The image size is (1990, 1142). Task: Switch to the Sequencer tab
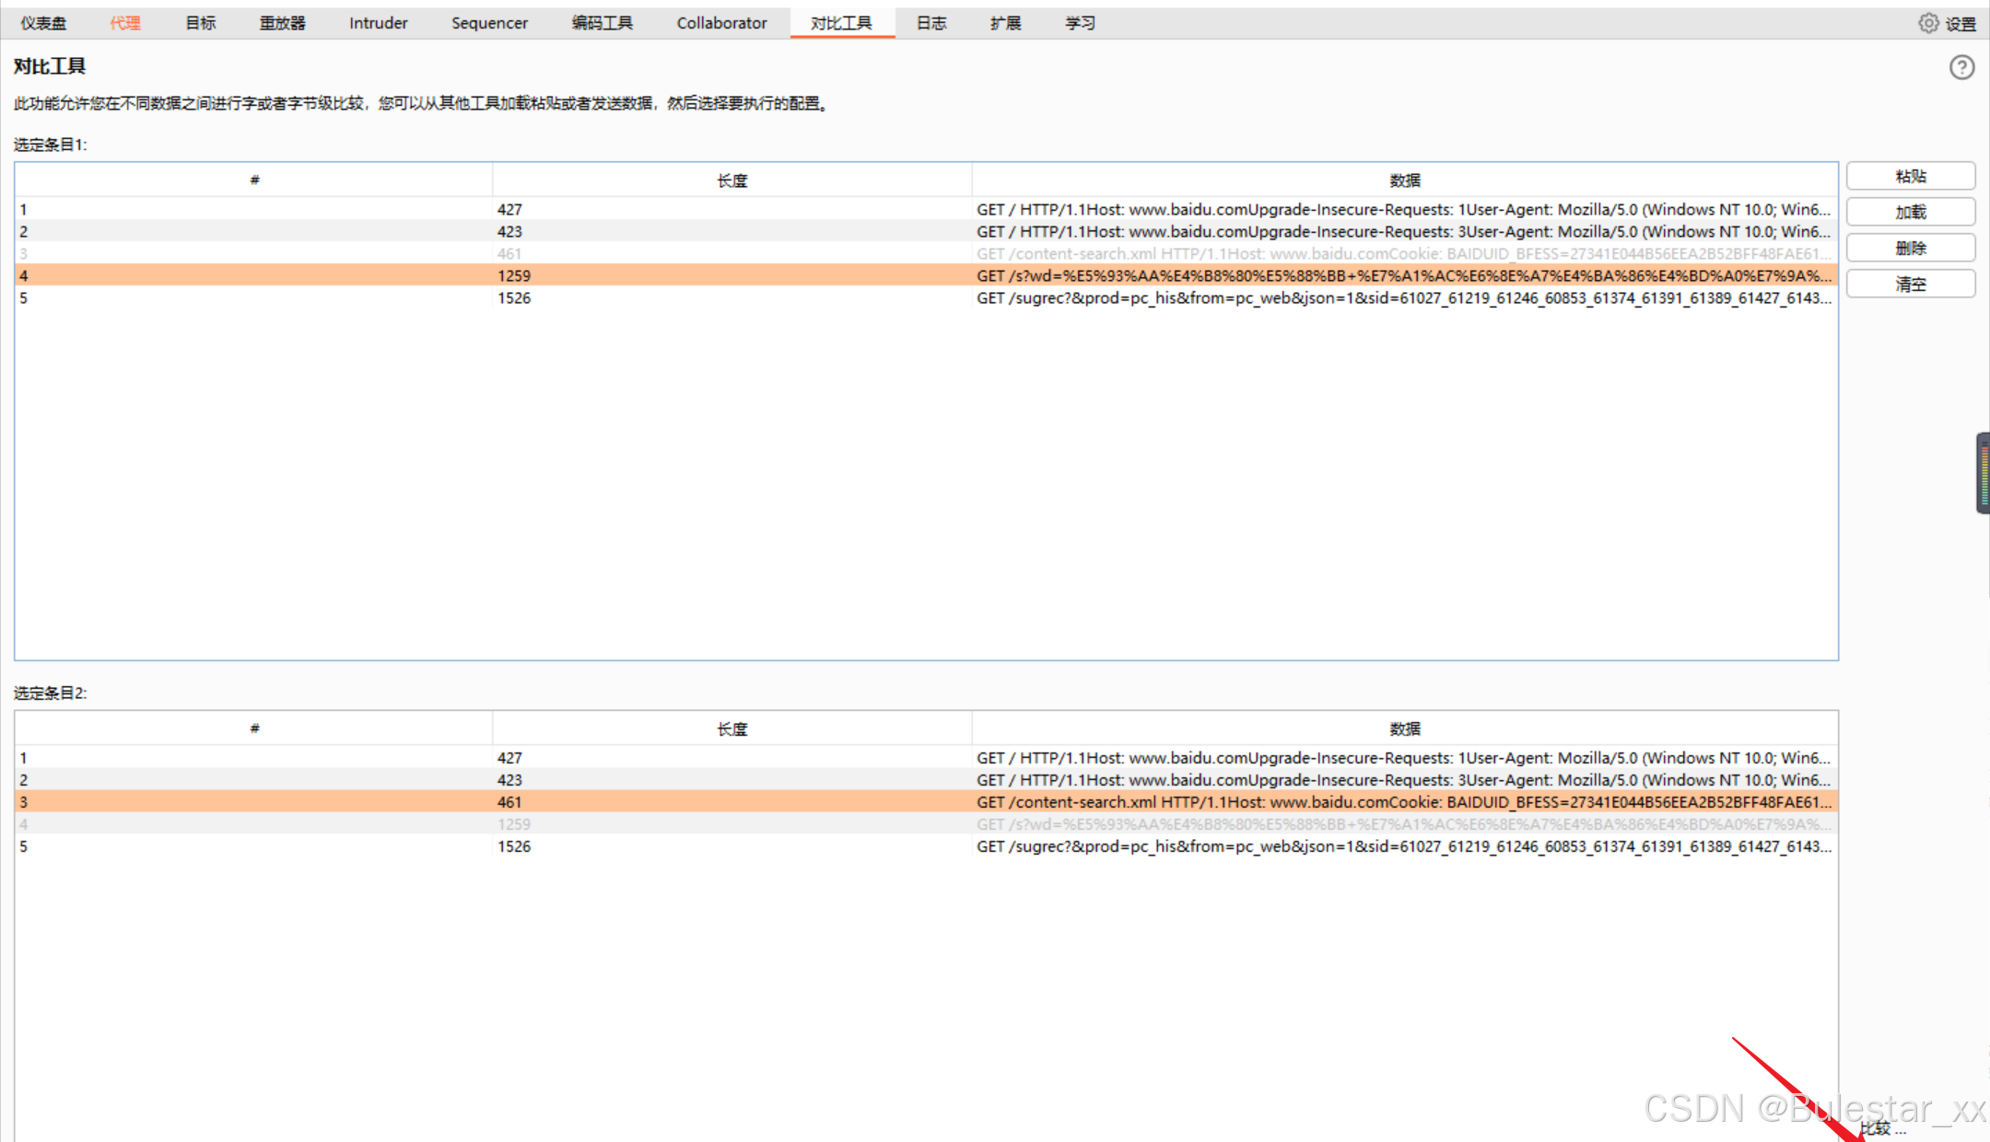click(x=489, y=23)
